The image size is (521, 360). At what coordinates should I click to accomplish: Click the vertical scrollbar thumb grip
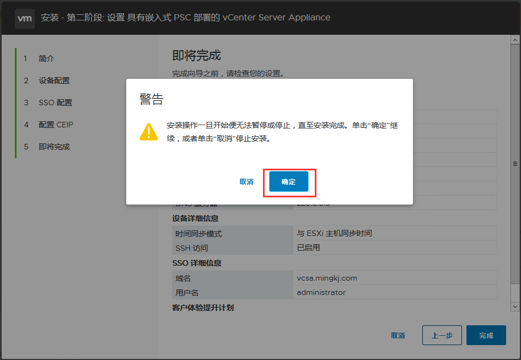pos(515,164)
